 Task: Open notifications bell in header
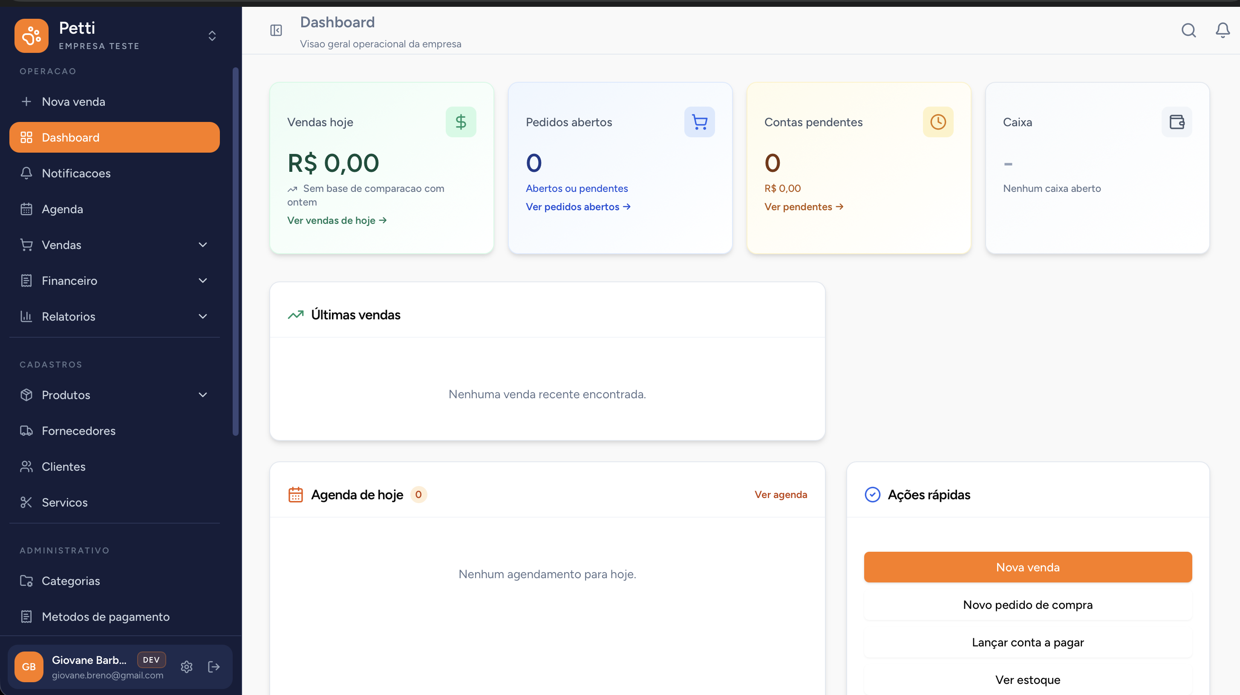click(x=1223, y=30)
